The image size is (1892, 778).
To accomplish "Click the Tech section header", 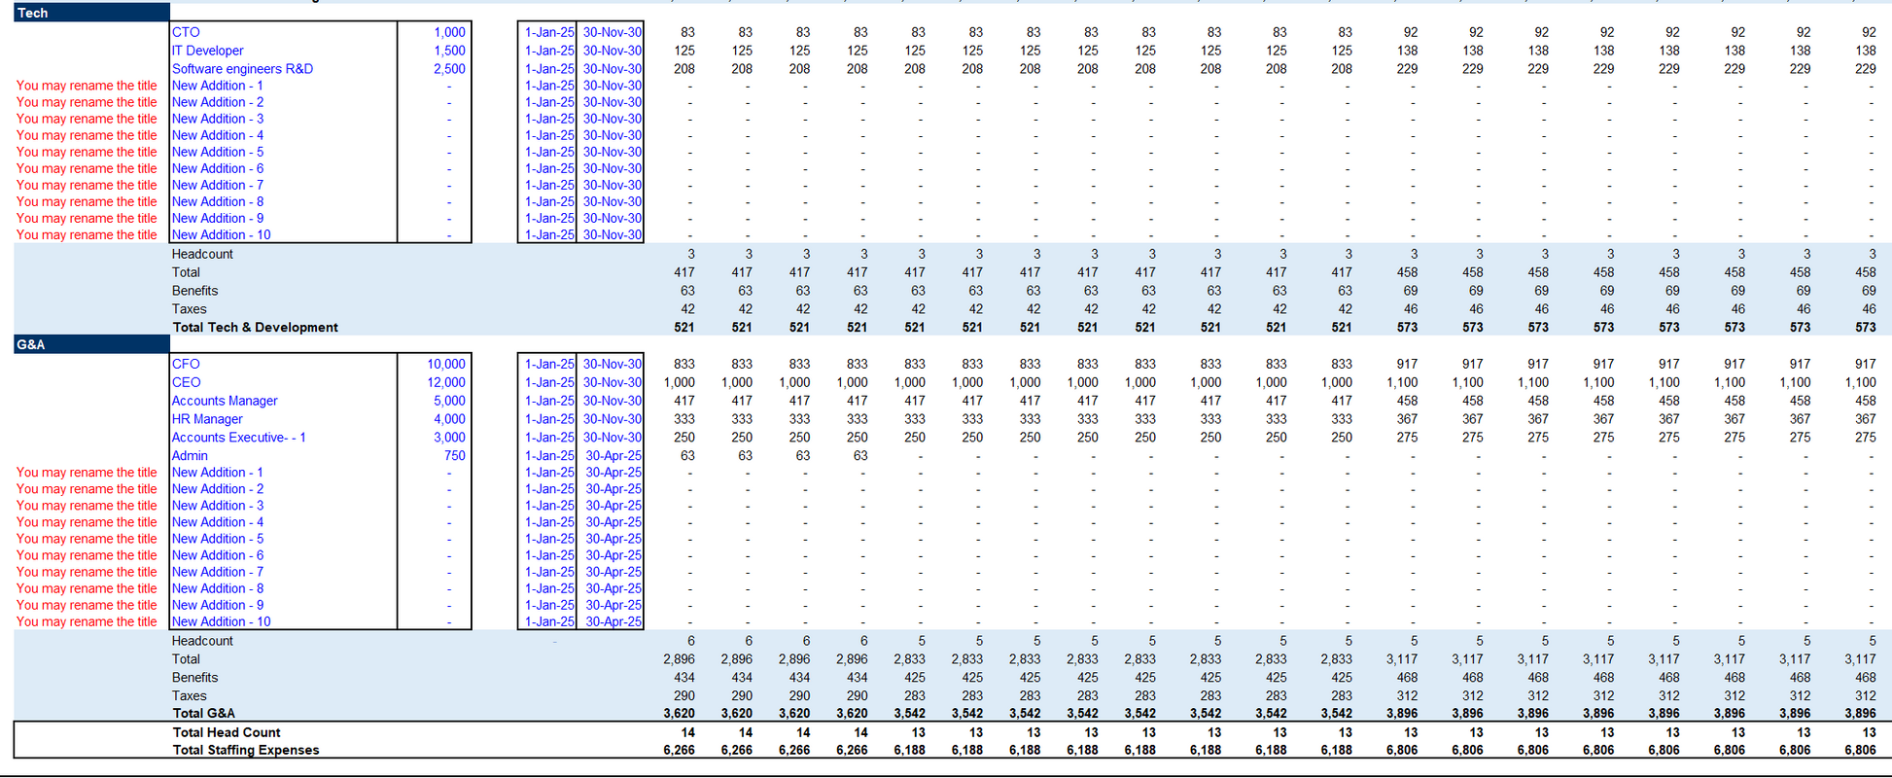I will [x=32, y=13].
